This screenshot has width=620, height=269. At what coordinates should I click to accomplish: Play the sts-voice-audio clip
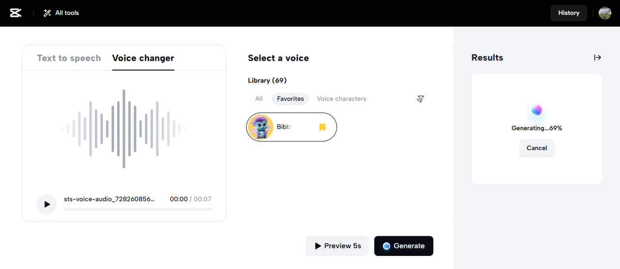pos(47,204)
